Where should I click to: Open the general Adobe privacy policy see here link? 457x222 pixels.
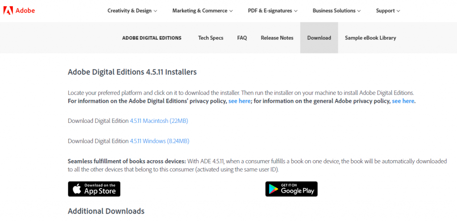click(403, 101)
